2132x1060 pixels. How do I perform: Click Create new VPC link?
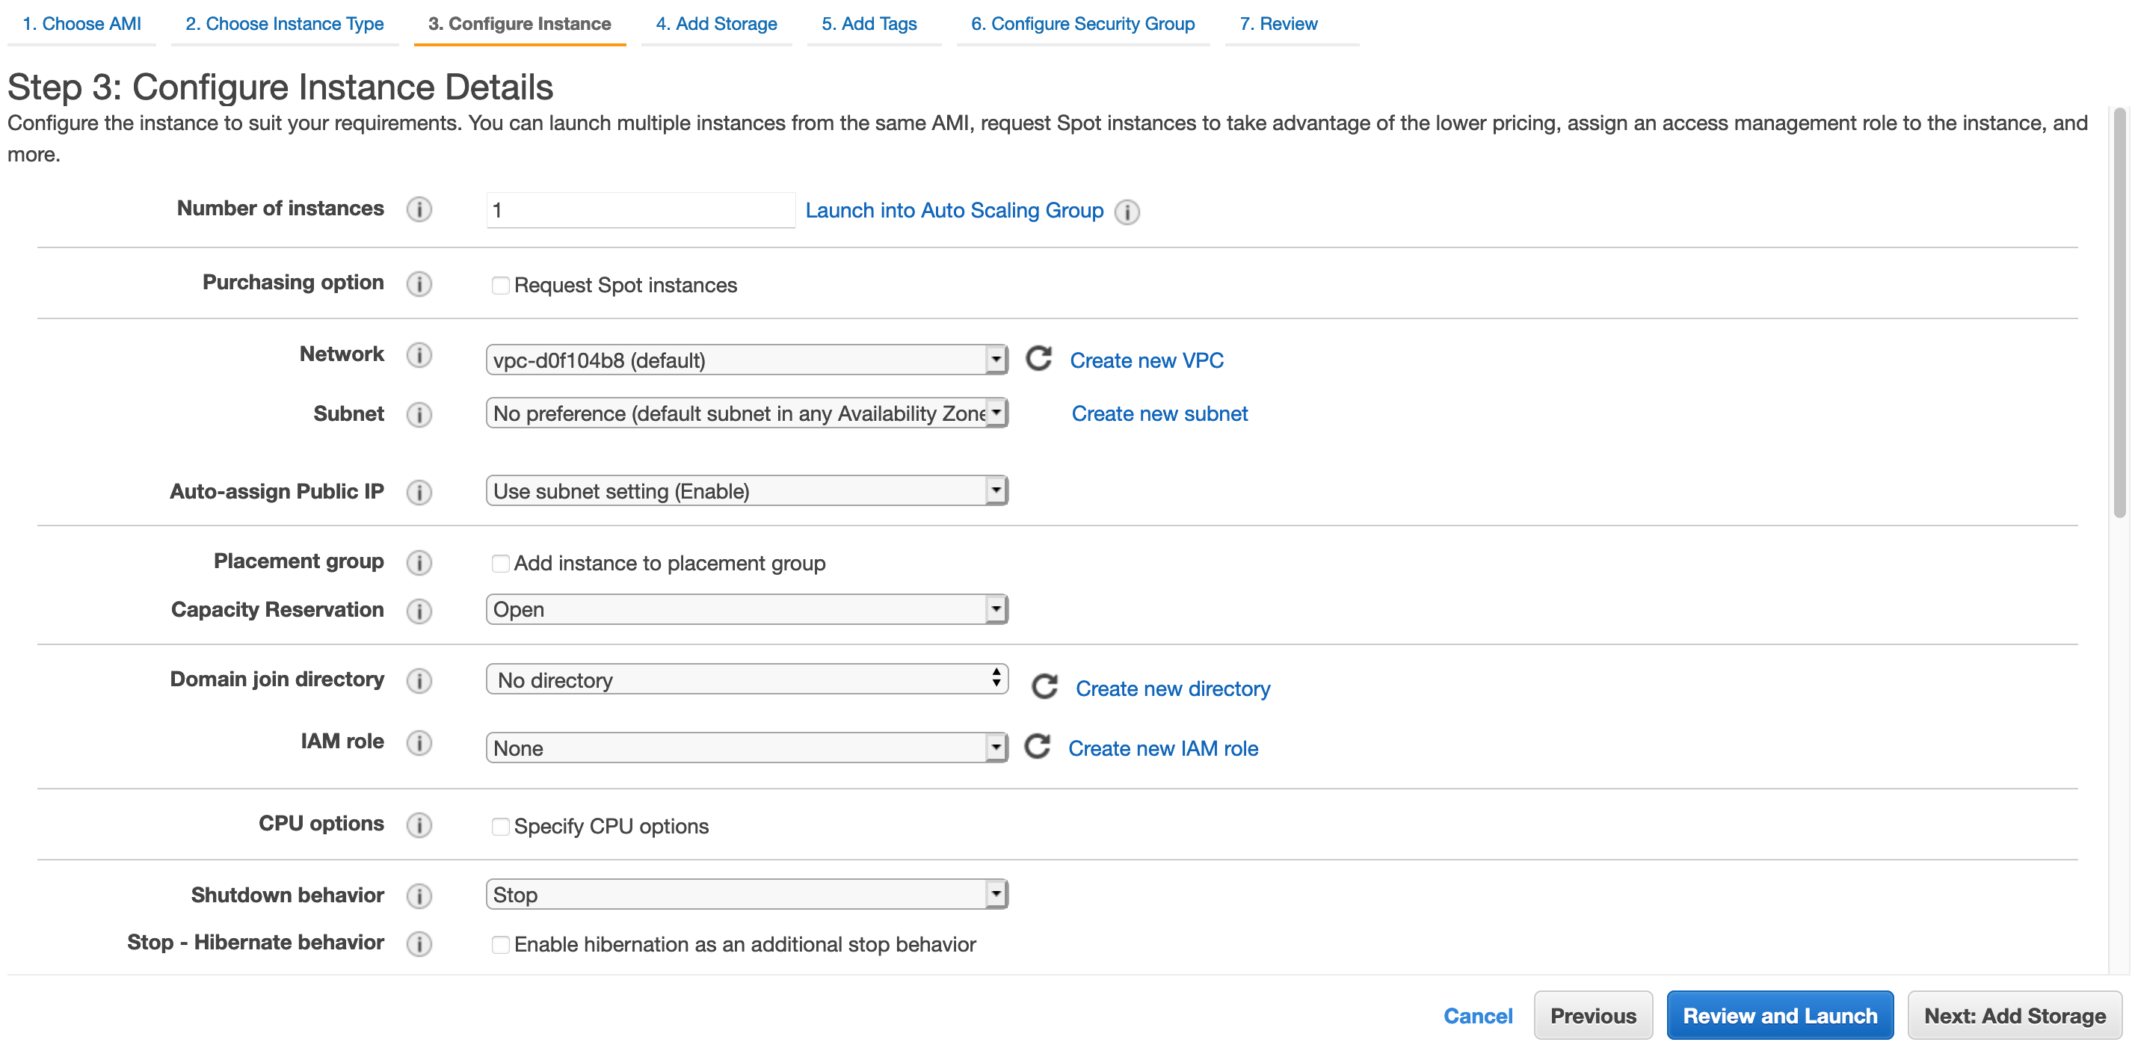tap(1146, 360)
